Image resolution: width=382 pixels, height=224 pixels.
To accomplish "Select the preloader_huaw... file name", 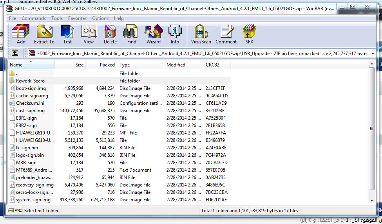I will [34, 177].
